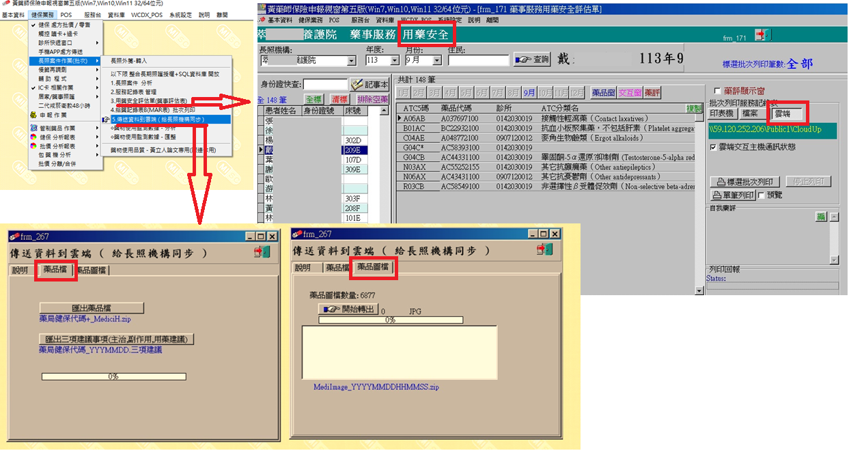Toggle checked item IC卡 相關作業
Image resolution: width=851 pixels, height=453 pixels.
(66, 88)
